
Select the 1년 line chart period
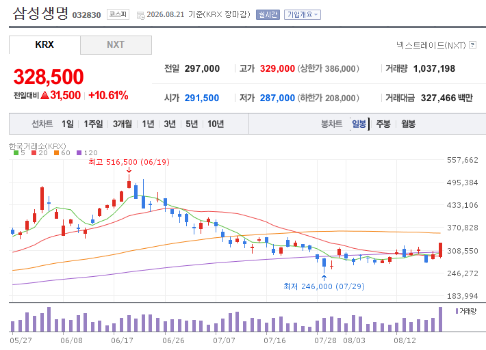pos(148,124)
